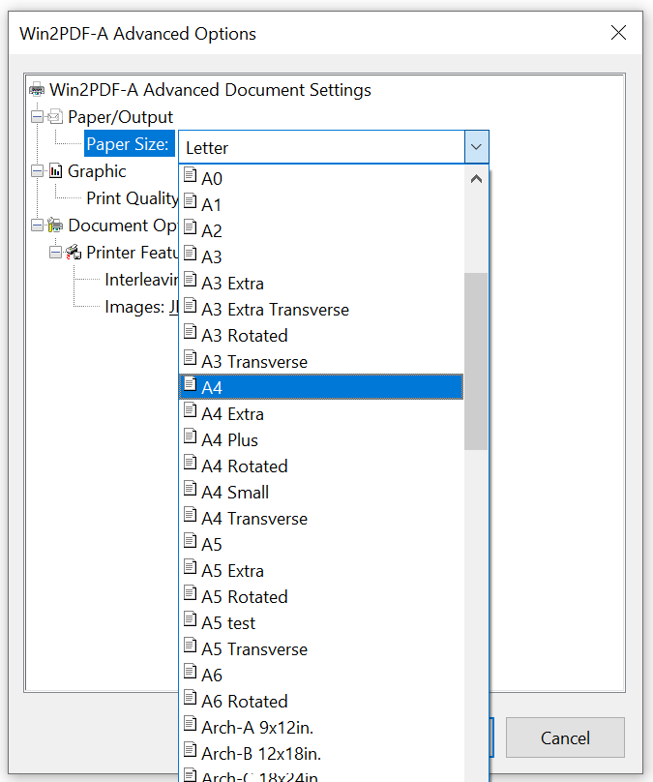The image size is (653, 782).
Task: Click the Paper/Output tree label
Action: pyautogui.click(x=120, y=117)
